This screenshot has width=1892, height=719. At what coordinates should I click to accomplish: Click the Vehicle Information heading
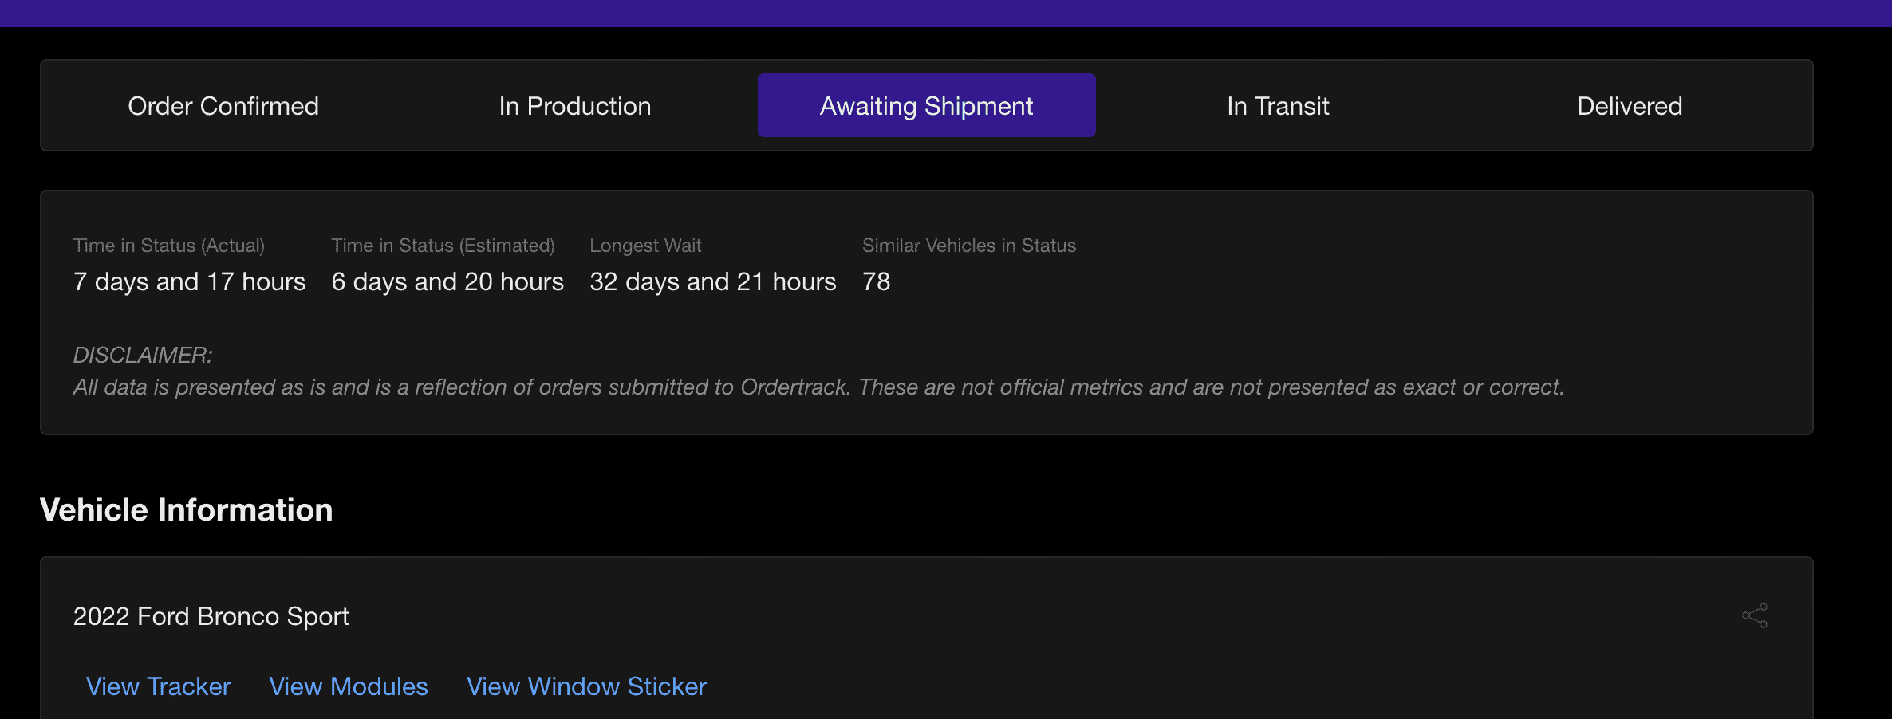coord(186,510)
